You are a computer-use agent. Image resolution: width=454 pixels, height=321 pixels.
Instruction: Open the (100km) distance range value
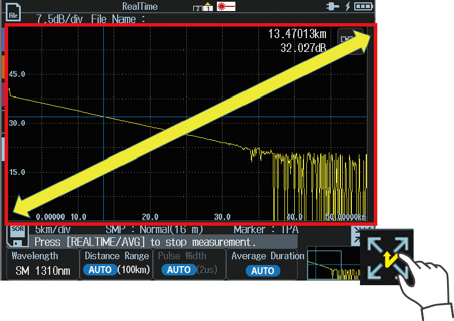pos(134,270)
